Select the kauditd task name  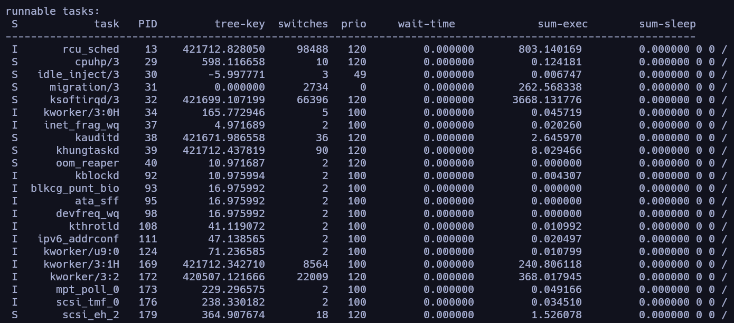pos(97,138)
